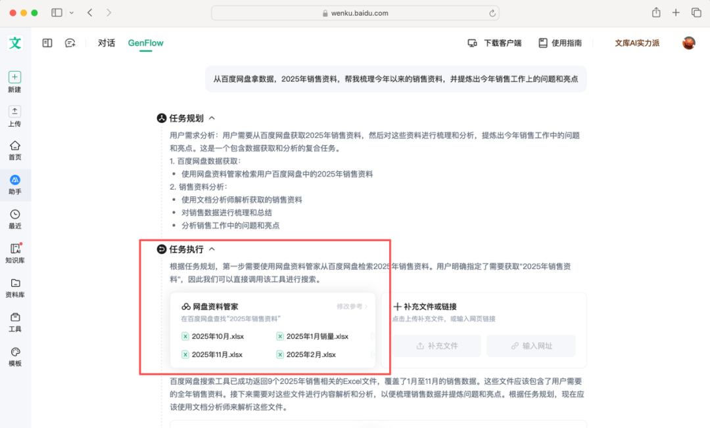The height and width of the screenshot is (428, 710).
Task: Click the 文库AI实力派 link
Action: point(636,43)
